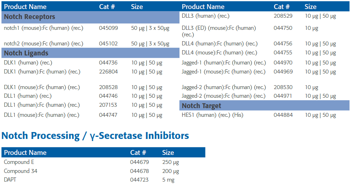Click the Notch Target section header
The height and width of the screenshot is (184, 351).
[264, 105]
